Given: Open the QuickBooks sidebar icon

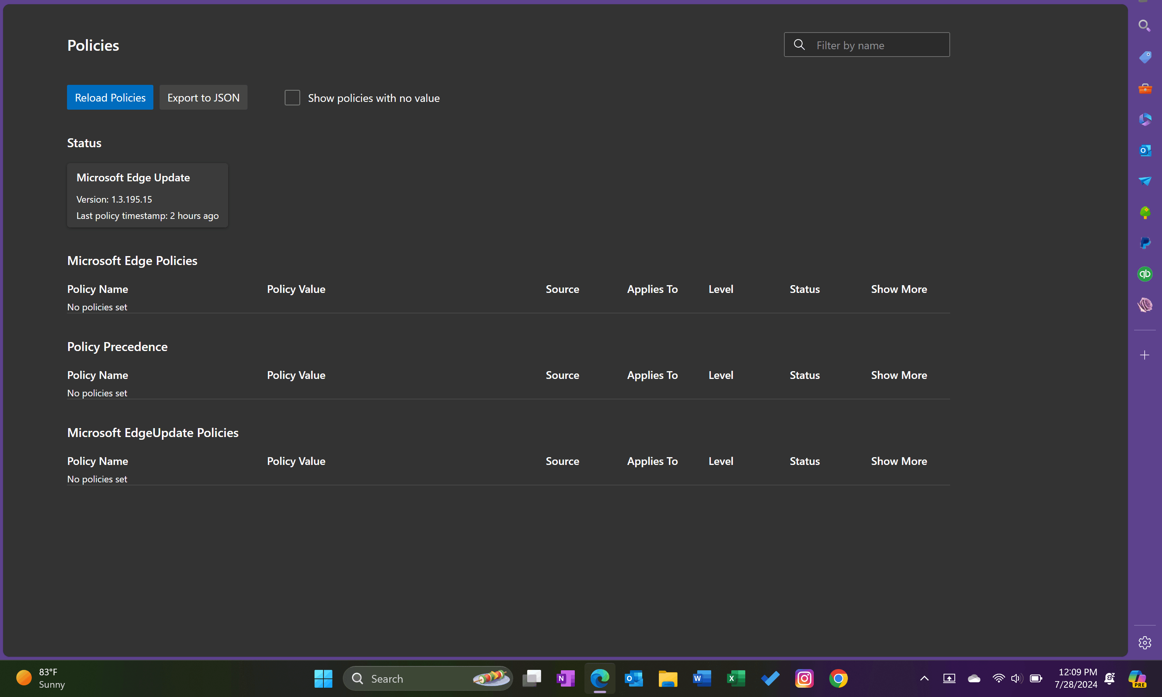Looking at the screenshot, I should tap(1145, 274).
